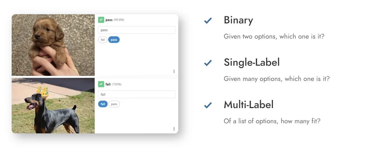Click the Multi-Label heading
This screenshot has width=367, height=148.
tap(248, 105)
